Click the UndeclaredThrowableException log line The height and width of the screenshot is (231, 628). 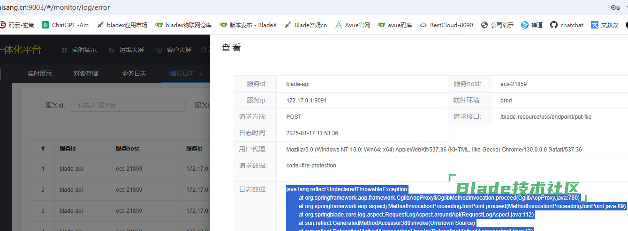(347, 189)
